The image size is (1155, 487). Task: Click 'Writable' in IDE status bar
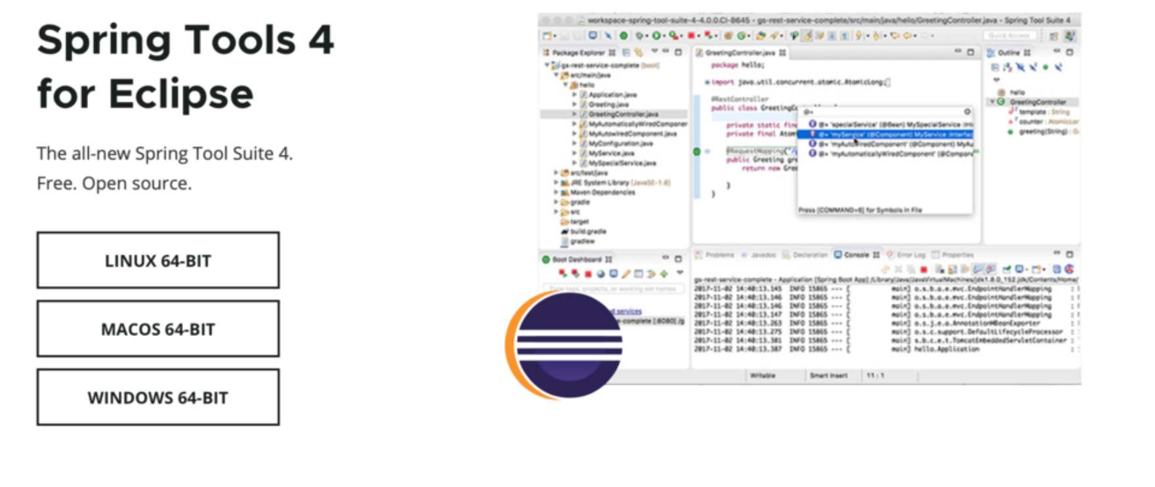(x=763, y=375)
